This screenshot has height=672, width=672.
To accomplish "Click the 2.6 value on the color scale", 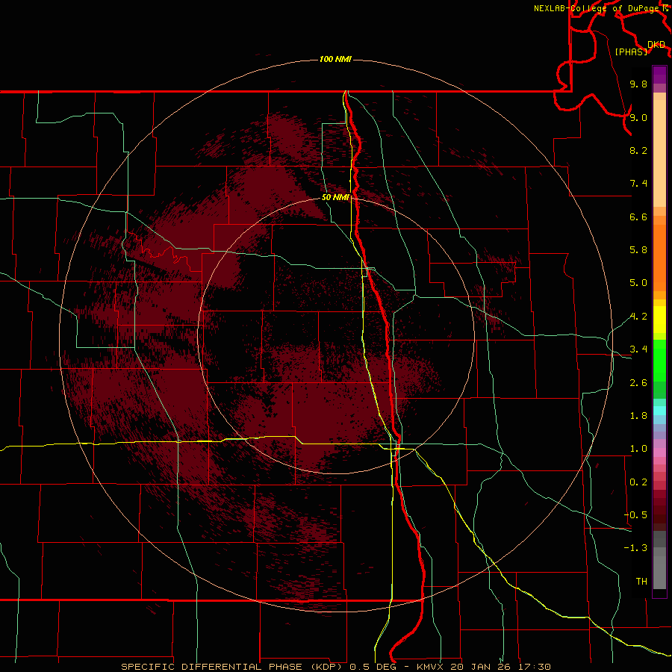I will (x=638, y=383).
